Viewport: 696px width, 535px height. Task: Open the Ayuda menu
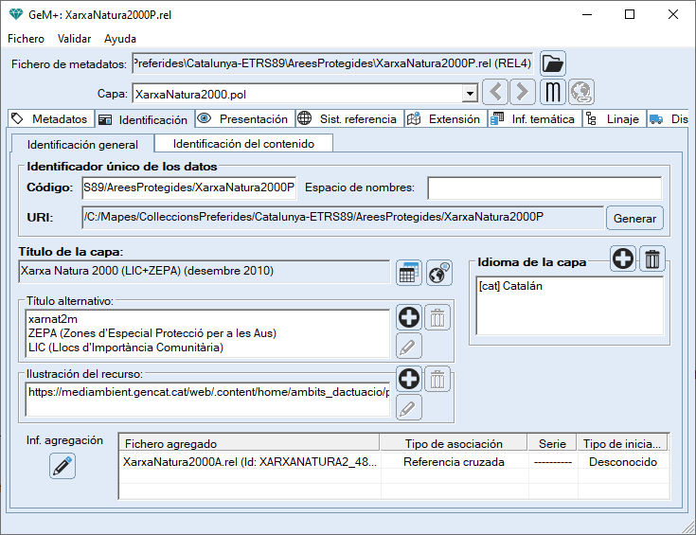(x=120, y=39)
